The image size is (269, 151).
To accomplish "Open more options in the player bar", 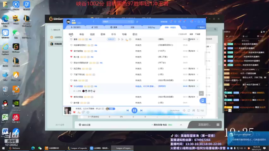I will (88, 112).
